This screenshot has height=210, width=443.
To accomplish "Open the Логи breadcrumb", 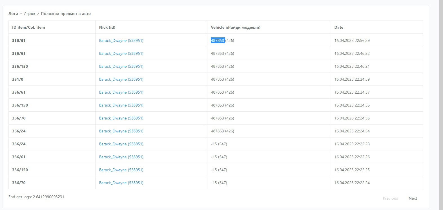I will pyautogui.click(x=13, y=13).
